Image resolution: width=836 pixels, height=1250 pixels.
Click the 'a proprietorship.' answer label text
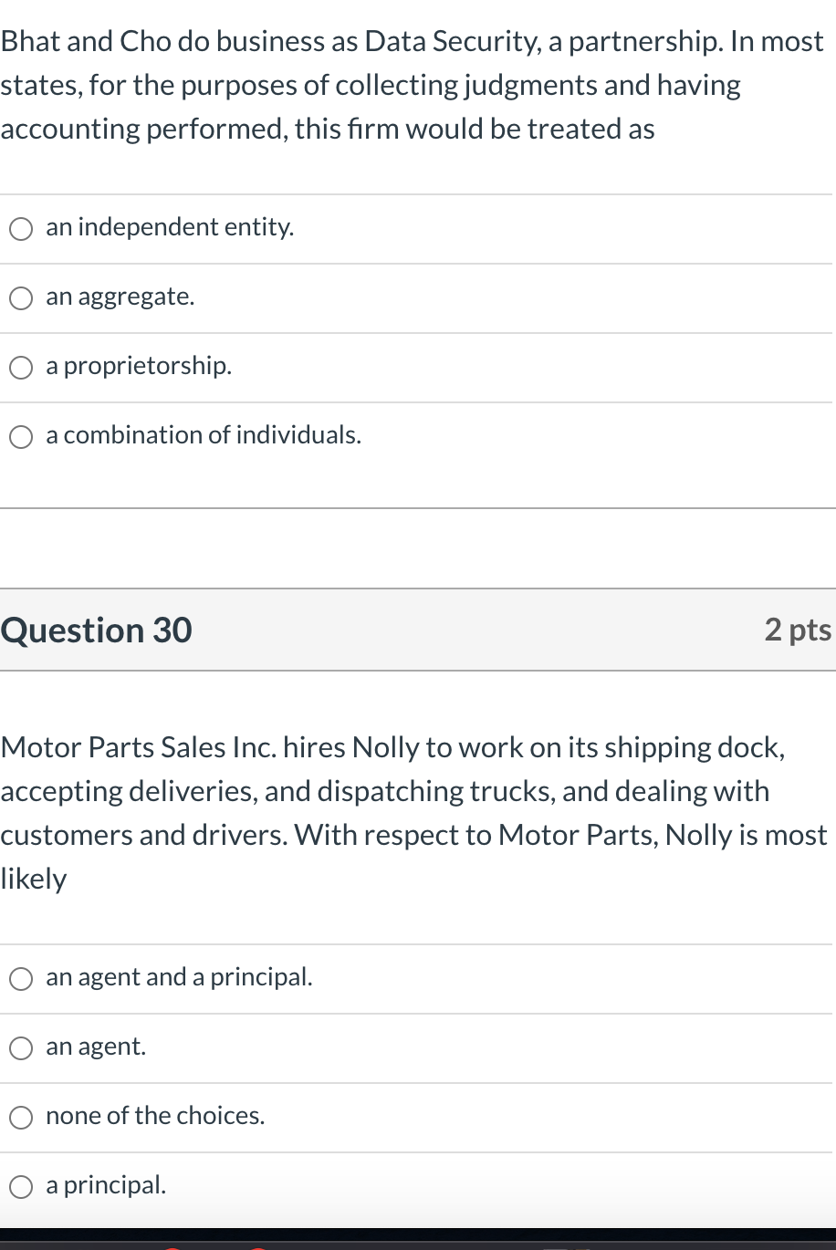coord(139,366)
